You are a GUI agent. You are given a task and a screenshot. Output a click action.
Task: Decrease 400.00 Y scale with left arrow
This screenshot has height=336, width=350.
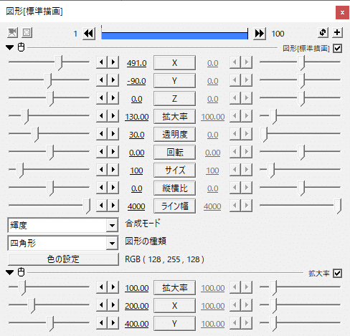(102, 323)
